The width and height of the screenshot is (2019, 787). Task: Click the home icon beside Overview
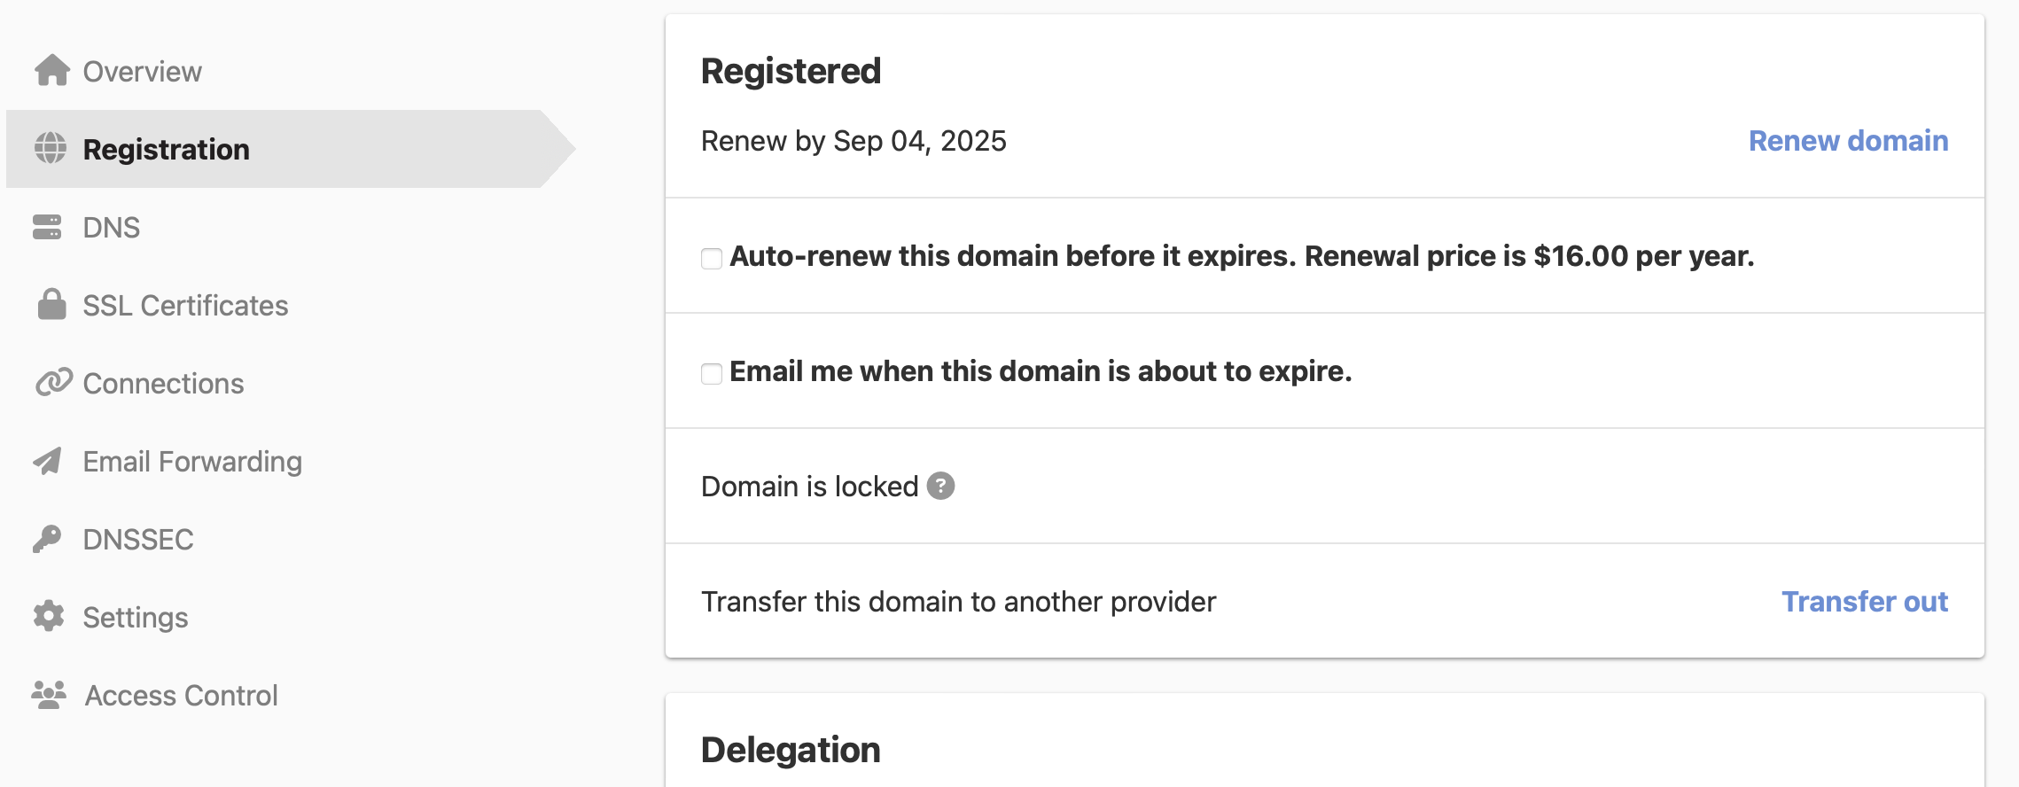[52, 71]
